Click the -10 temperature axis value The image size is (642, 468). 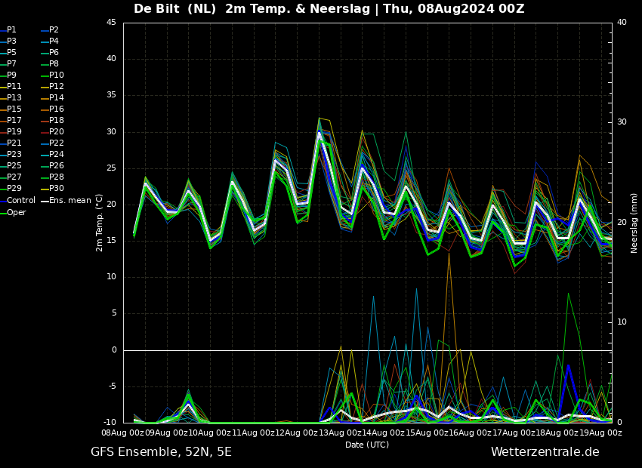click(x=109, y=422)
